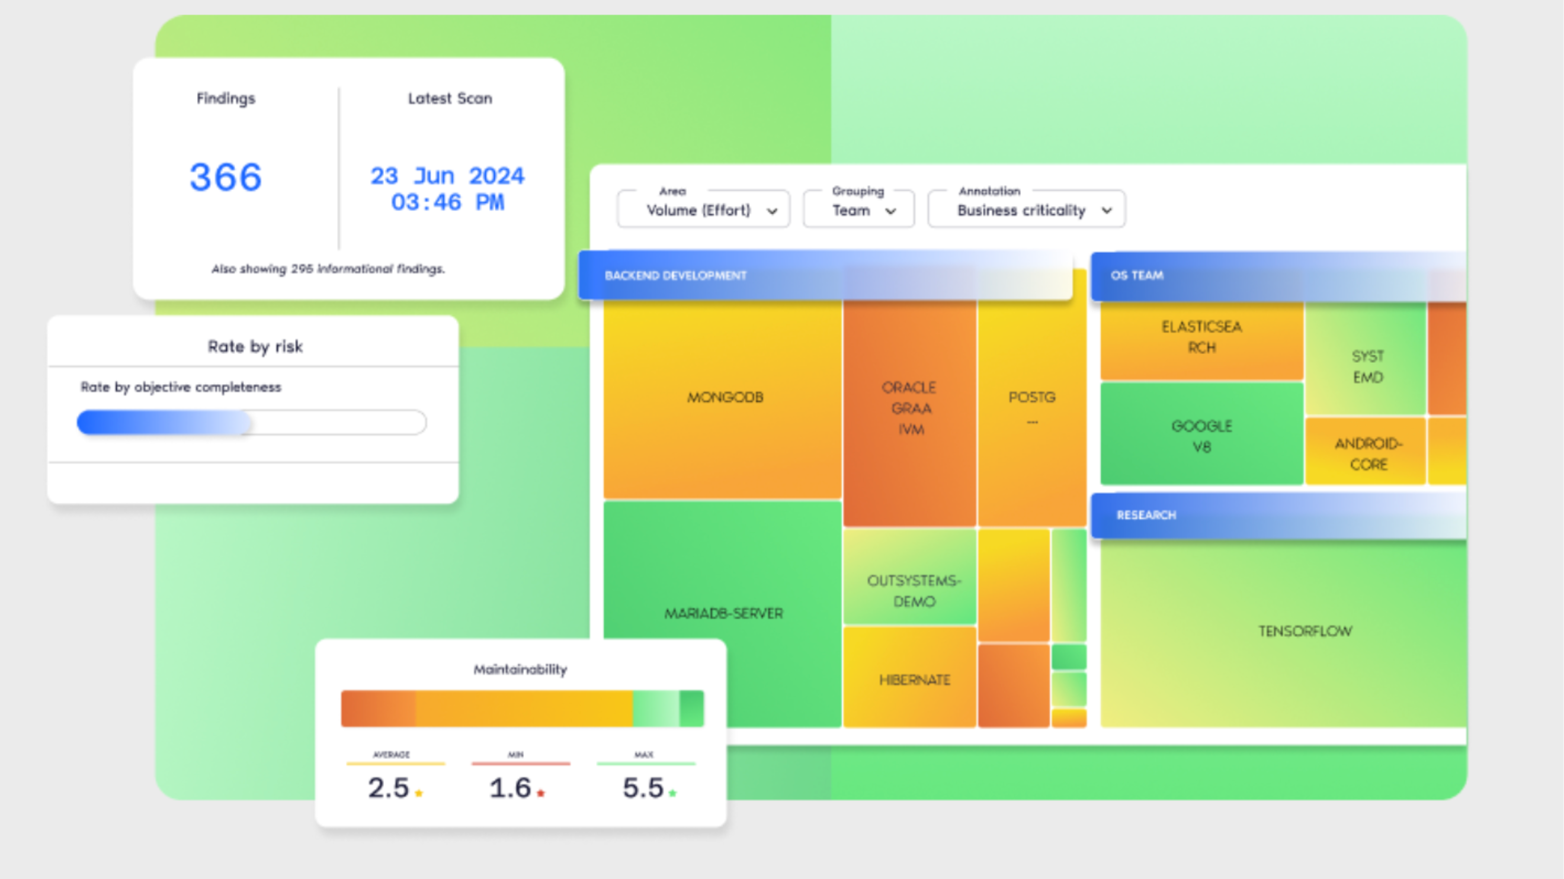The image size is (1564, 879).
Task: Click the Latest Scan label
Action: point(450,98)
